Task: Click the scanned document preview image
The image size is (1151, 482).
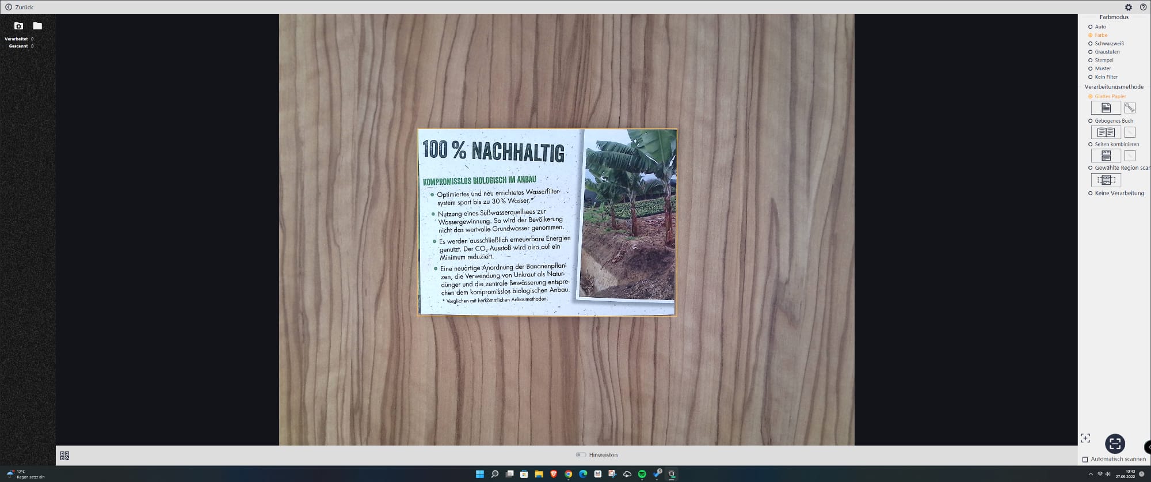Action: pos(547,222)
